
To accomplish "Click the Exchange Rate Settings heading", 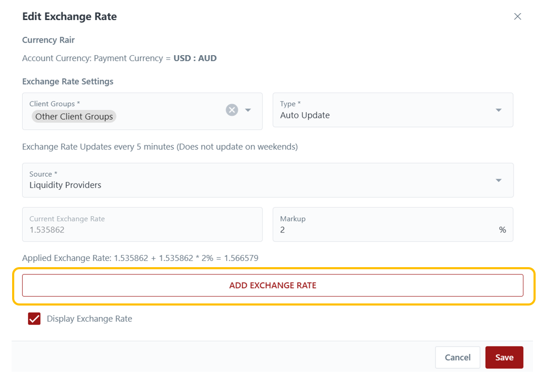I will pos(67,82).
